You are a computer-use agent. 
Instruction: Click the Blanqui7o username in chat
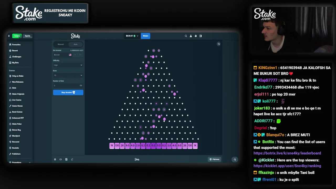click(275, 135)
